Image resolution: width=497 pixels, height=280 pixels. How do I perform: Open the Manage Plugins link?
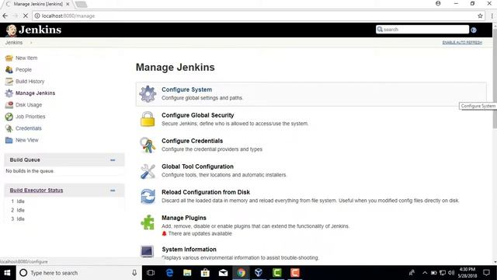(184, 218)
